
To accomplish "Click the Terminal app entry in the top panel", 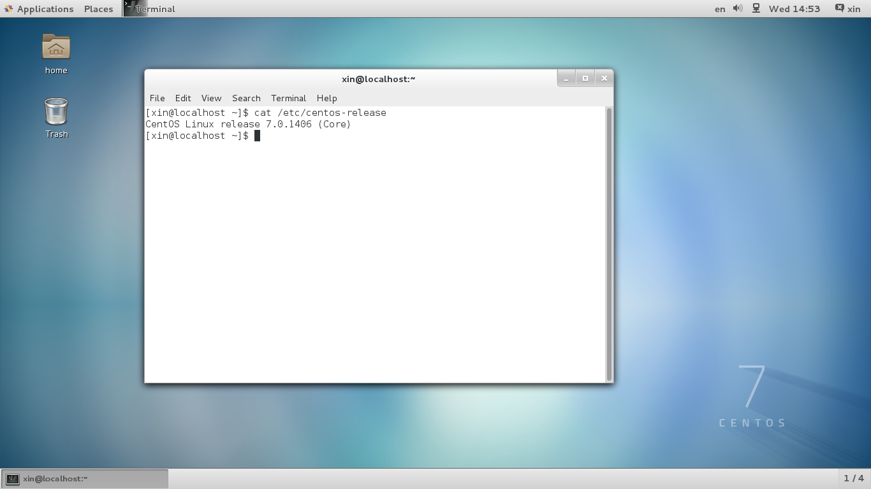I will tap(149, 9).
